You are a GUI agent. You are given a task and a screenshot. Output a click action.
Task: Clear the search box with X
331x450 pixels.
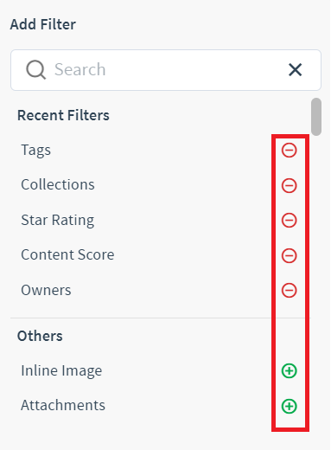pos(296,70)
